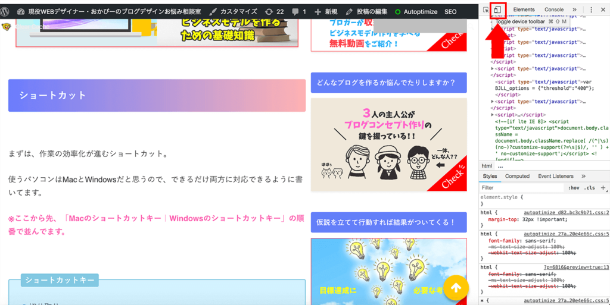
Task: Open the 無料動画をご紹介 sidebar banner
Action: (x=388, y=35)
